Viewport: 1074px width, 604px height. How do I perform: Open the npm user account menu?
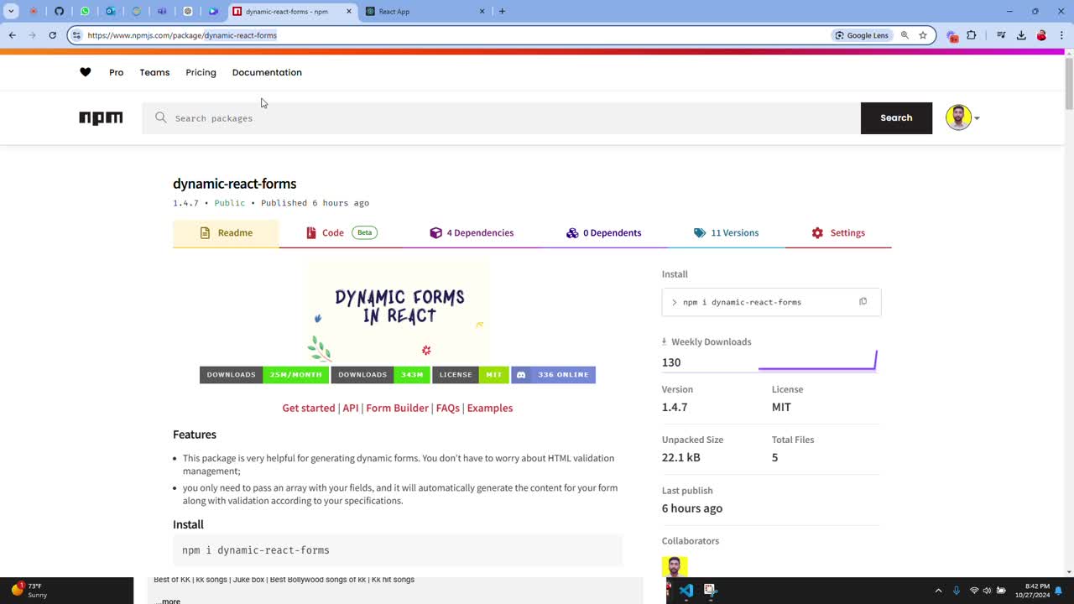tap(962, 118)
